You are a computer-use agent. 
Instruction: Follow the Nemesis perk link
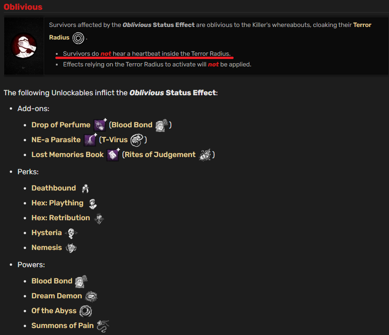click(47, 247)
